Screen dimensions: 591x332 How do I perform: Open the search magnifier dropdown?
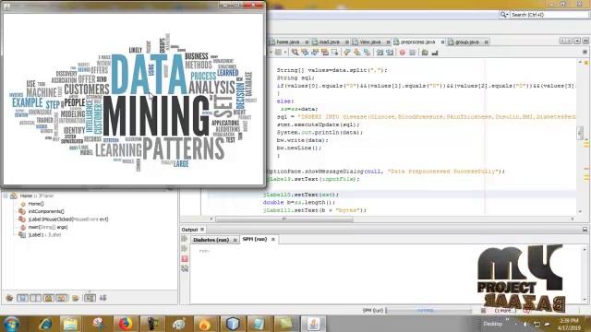click(504, 15)
